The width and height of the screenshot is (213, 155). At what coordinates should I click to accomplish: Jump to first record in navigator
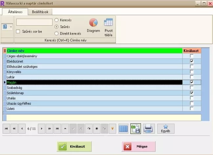point(6,129)
